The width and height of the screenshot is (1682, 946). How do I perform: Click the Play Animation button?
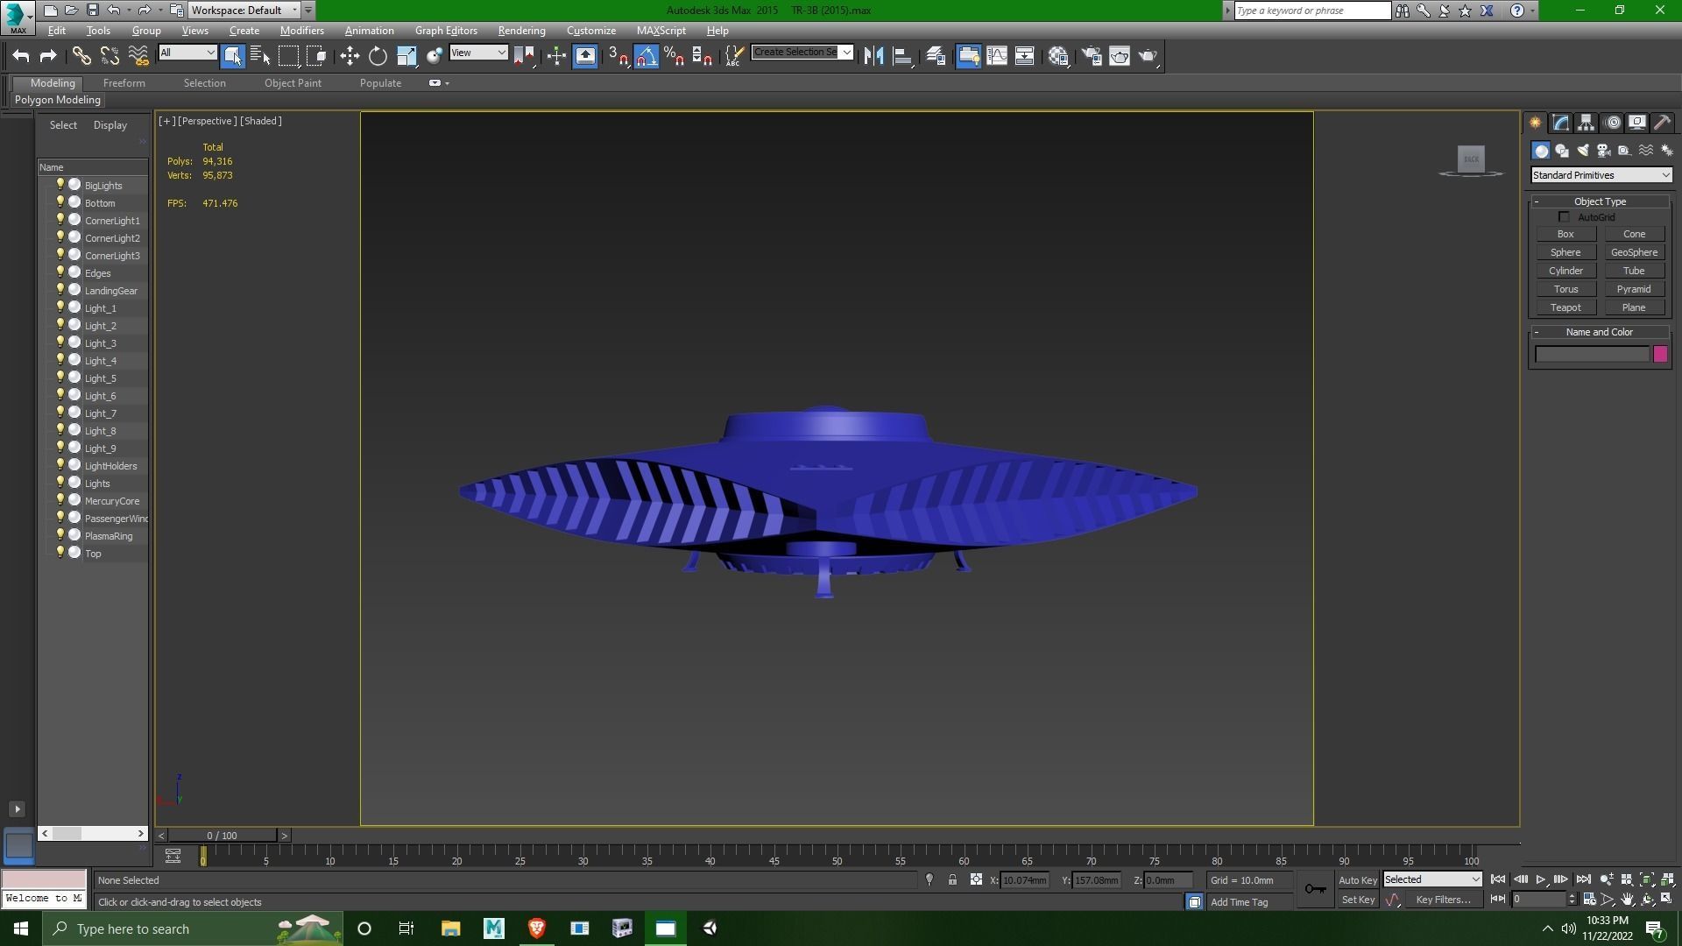(x=1541, y=879)
